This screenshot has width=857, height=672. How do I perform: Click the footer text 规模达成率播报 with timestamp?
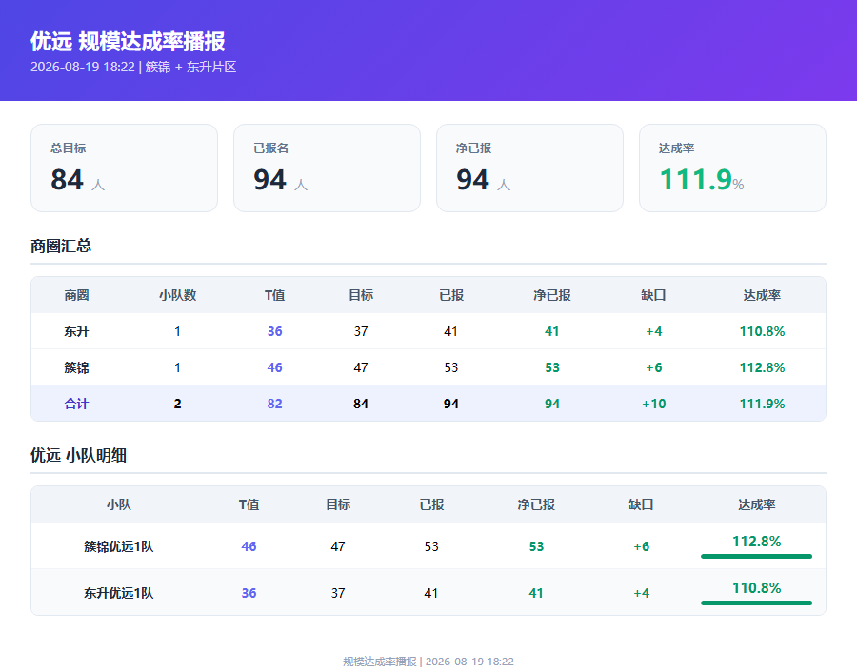click(428, 662)
